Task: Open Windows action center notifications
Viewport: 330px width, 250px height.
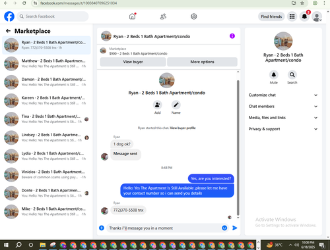Action: [322, 245]
